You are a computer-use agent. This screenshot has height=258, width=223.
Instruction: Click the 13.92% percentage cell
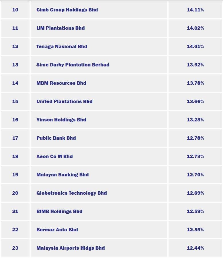(195, 65)
